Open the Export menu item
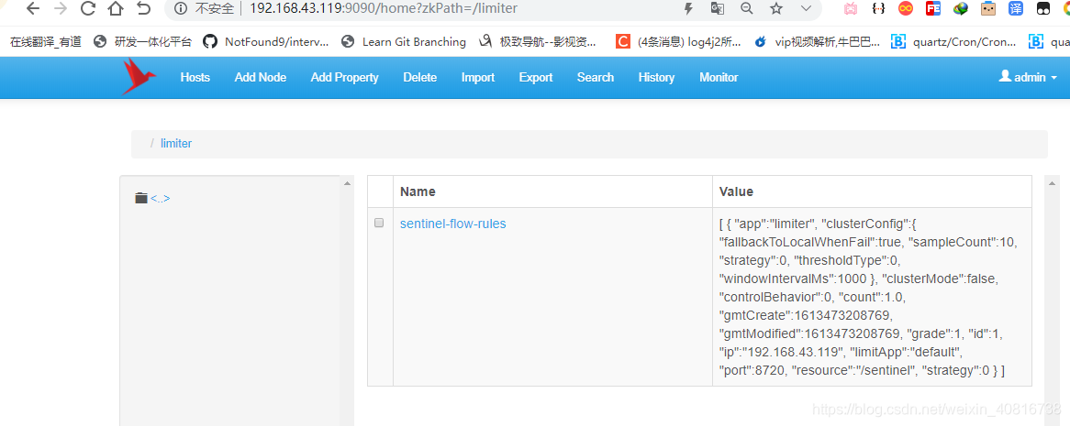 pyautogui.click(x=536, y=77)
